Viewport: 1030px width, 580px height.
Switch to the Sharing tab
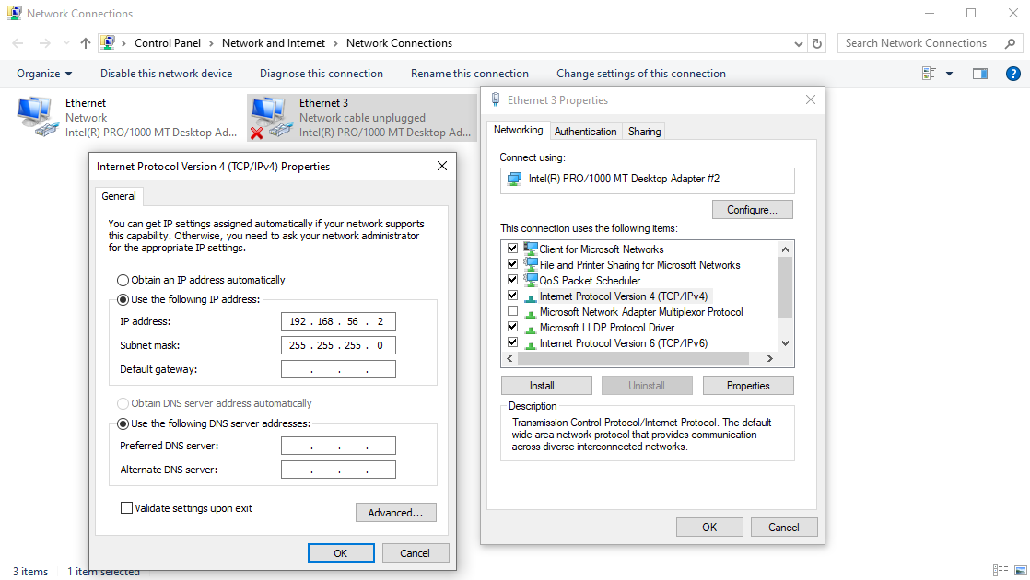pos(643,131)
